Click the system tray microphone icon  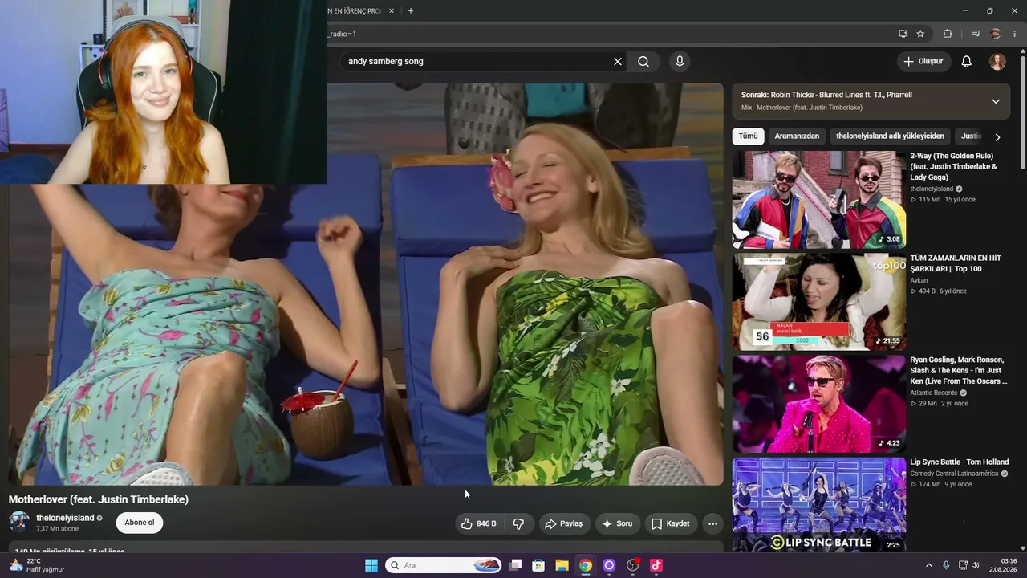pos(946,565)
